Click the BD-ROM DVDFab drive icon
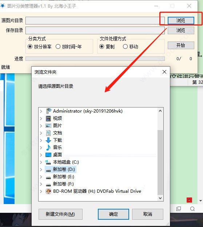This screenshot has height=227, width=203. click(48, 191)
